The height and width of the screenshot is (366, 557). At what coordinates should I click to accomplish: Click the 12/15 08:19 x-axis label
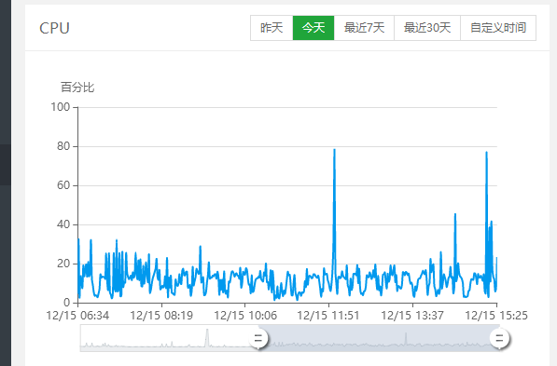[x=161, y=316]
